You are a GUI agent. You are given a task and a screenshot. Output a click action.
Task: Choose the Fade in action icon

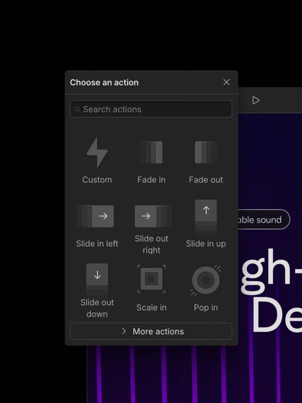pyautogui.click(x=152, y=152)
